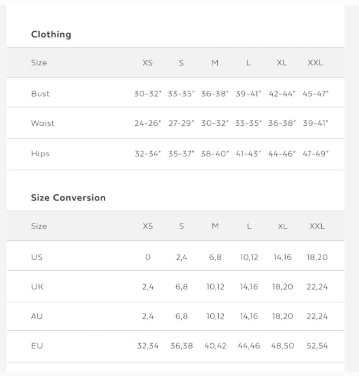The image size is (359, 376).
Task: Click the Hips row label
Action: point(40,154)
